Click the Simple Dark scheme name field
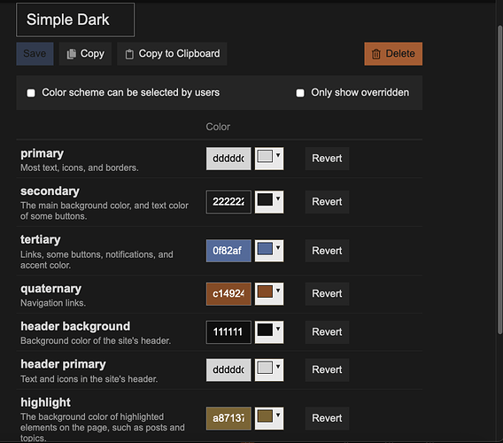This screenshot has width=503, height=443. 75,19
